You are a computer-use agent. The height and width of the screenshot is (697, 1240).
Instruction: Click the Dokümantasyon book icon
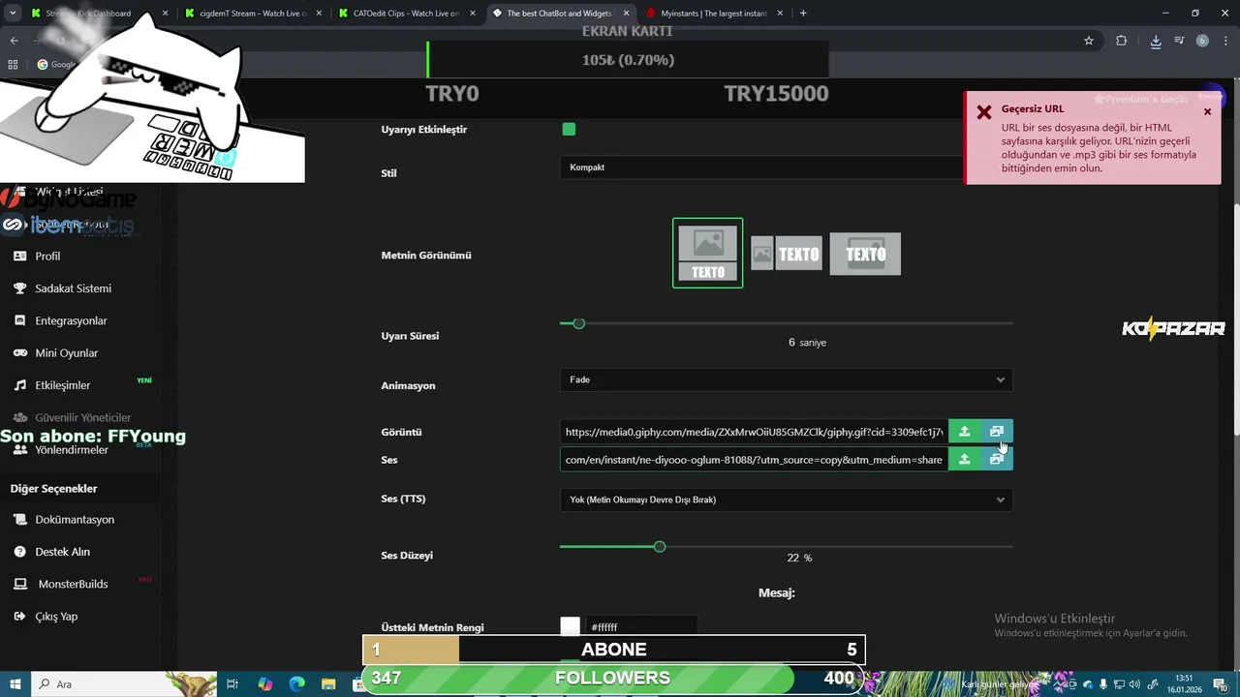tap(19, 519)
